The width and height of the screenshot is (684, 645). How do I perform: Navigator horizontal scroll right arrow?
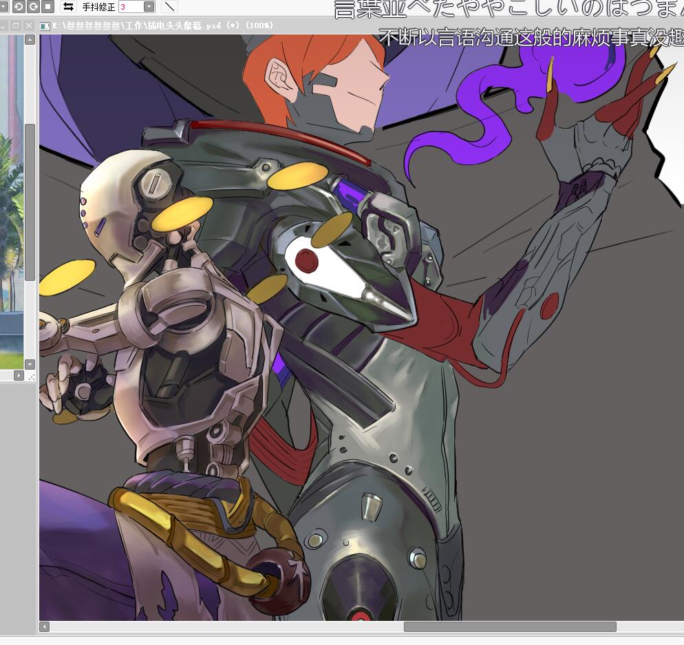[x=19, y=375]
